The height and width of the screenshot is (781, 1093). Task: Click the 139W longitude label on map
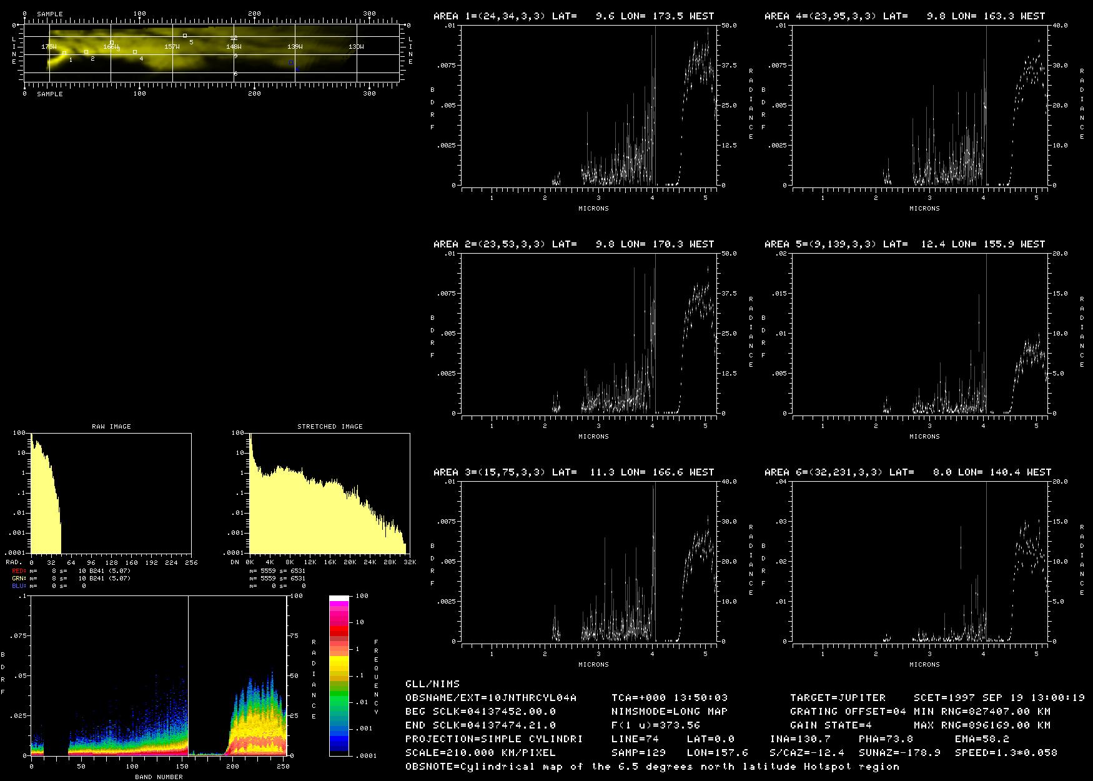click(295, 47)
